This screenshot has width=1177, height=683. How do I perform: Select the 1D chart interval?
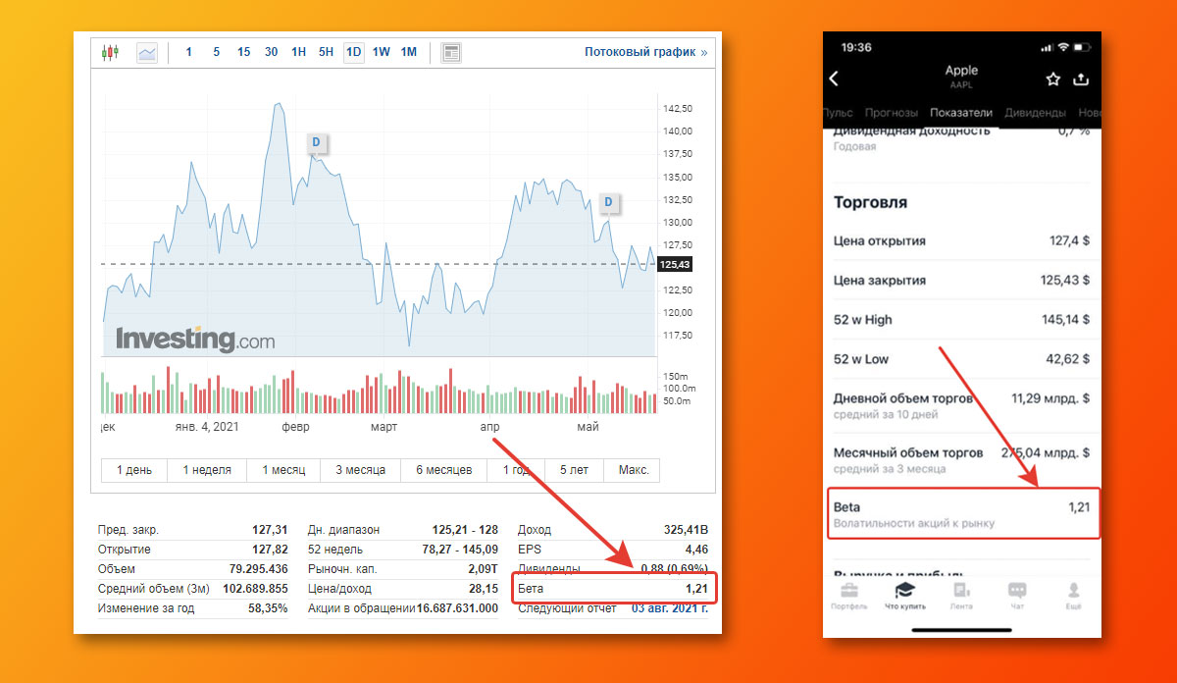[x=354, y=52]
